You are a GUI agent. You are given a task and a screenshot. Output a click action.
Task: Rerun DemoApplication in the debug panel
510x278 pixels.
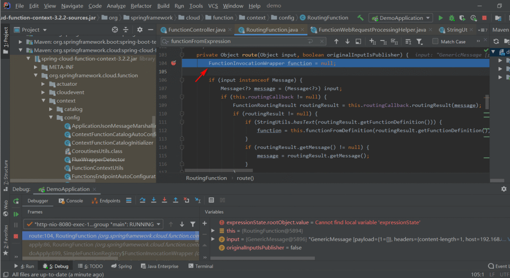tap(16, 201)
